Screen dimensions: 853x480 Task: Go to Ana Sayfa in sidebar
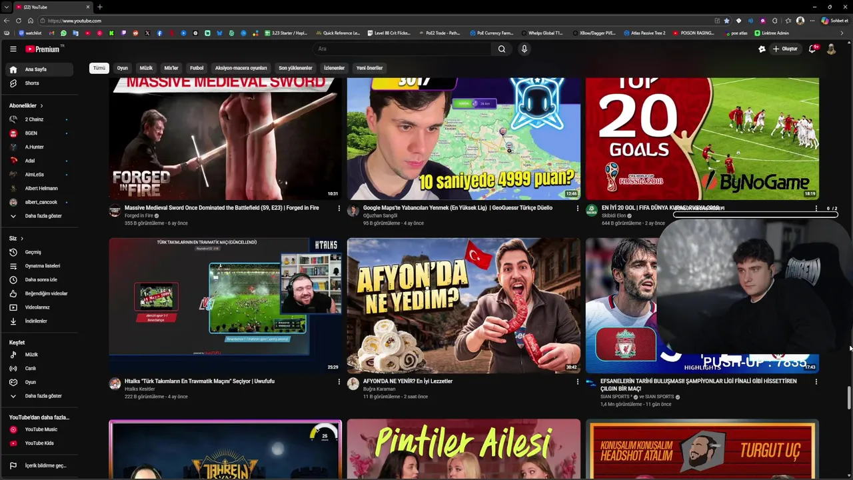39,69
